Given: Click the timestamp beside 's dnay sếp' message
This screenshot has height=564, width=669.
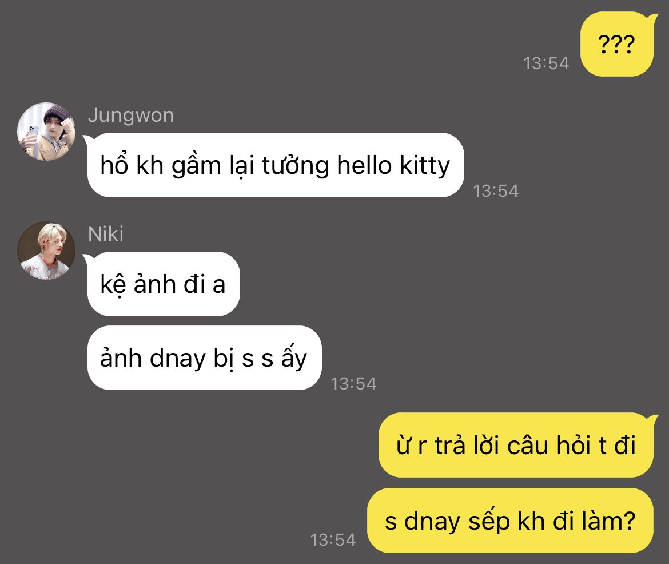Looking at the screenshot, I should pyautogui.click(x=333, y=539).
